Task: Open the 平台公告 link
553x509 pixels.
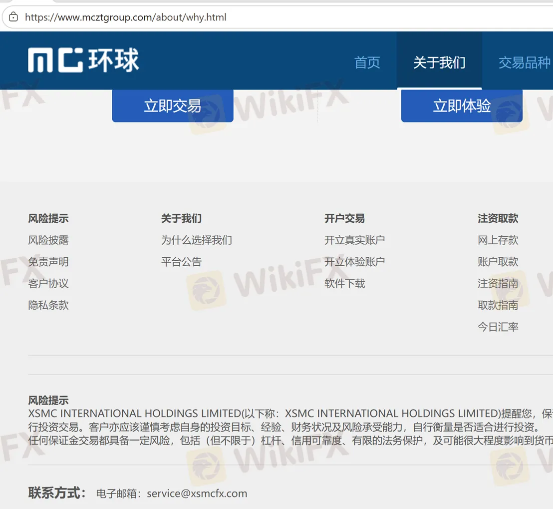Action: coord(181,262)
